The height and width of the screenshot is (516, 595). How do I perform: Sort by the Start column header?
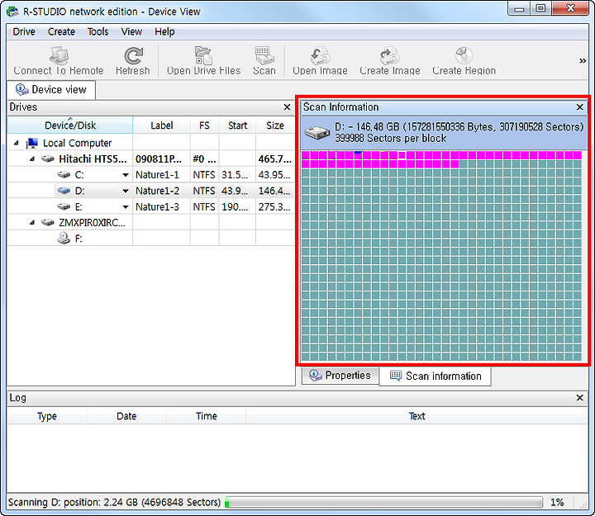[237, 125]
